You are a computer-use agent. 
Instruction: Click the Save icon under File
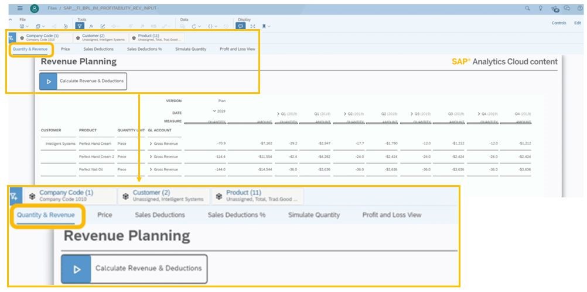[22, 26]
